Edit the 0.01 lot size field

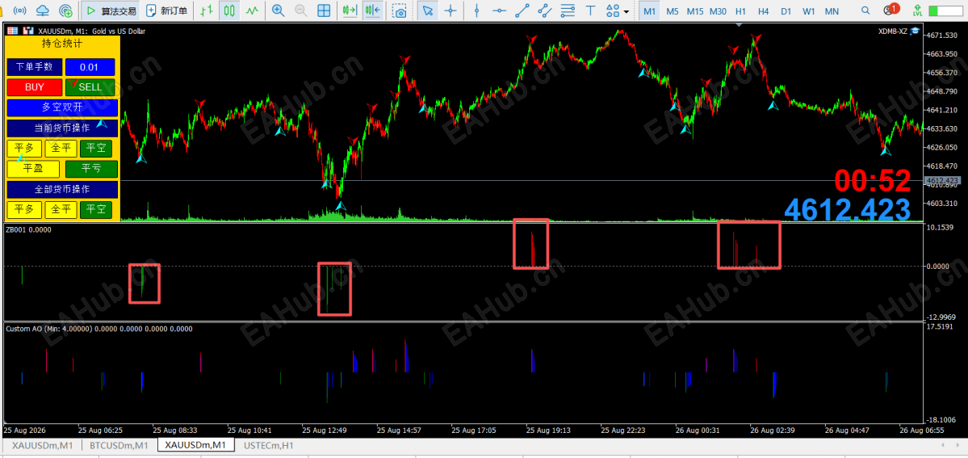pos(90,67)
